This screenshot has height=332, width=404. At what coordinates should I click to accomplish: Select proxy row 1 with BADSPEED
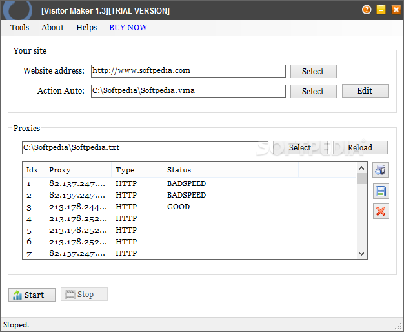click(189, 183)
